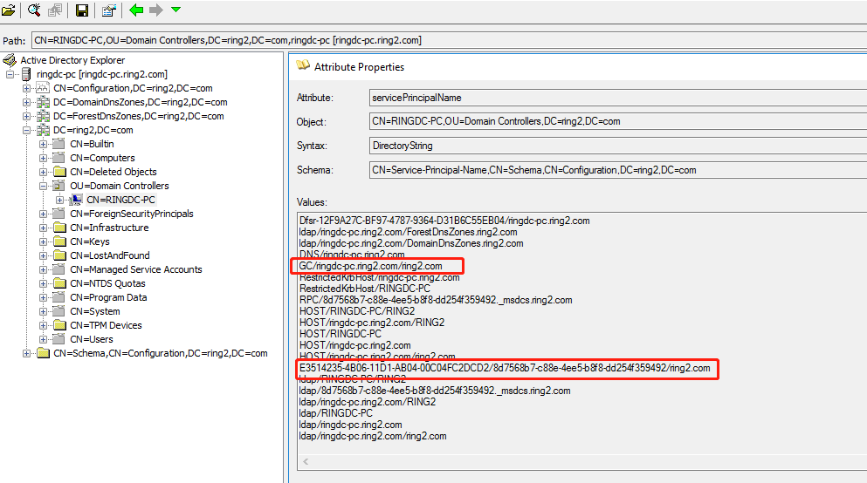Click the Active Directory Explorer root icon
Viewport: 867px width, 483px height.
tap(10, 60)
